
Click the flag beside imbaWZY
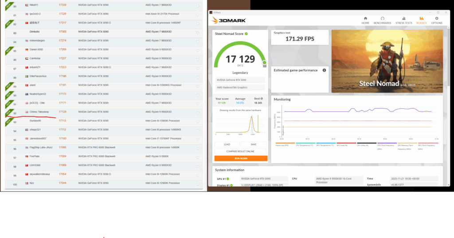[27, 67]
